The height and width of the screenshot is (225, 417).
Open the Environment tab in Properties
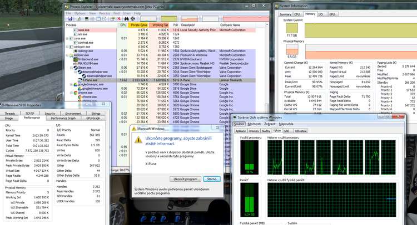tap(73, 114)
